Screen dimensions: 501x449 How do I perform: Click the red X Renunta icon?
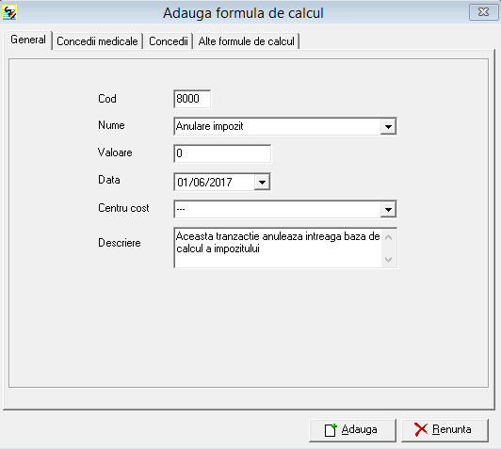(x=421, y=429)
